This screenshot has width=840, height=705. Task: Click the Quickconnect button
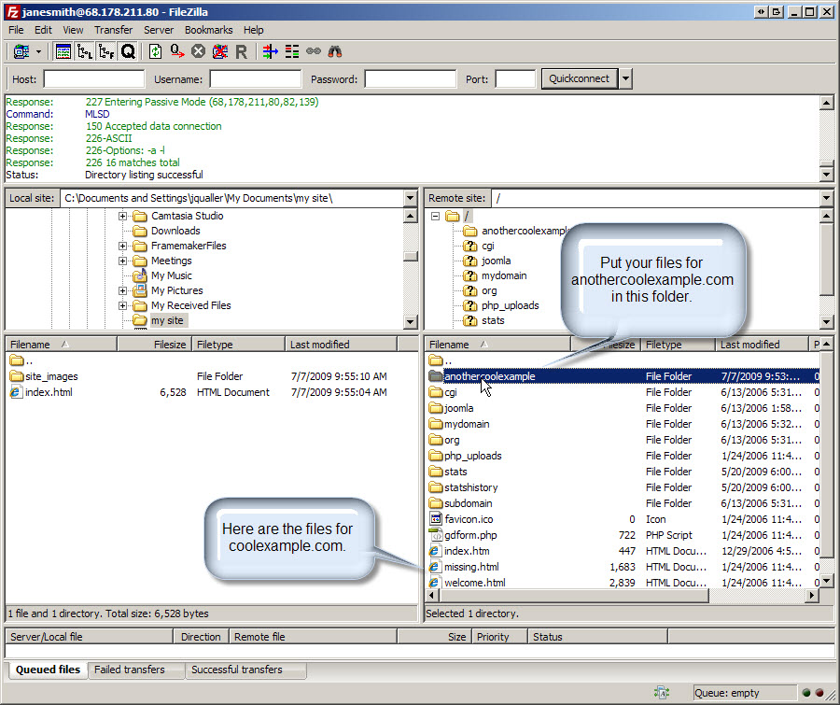579,78
